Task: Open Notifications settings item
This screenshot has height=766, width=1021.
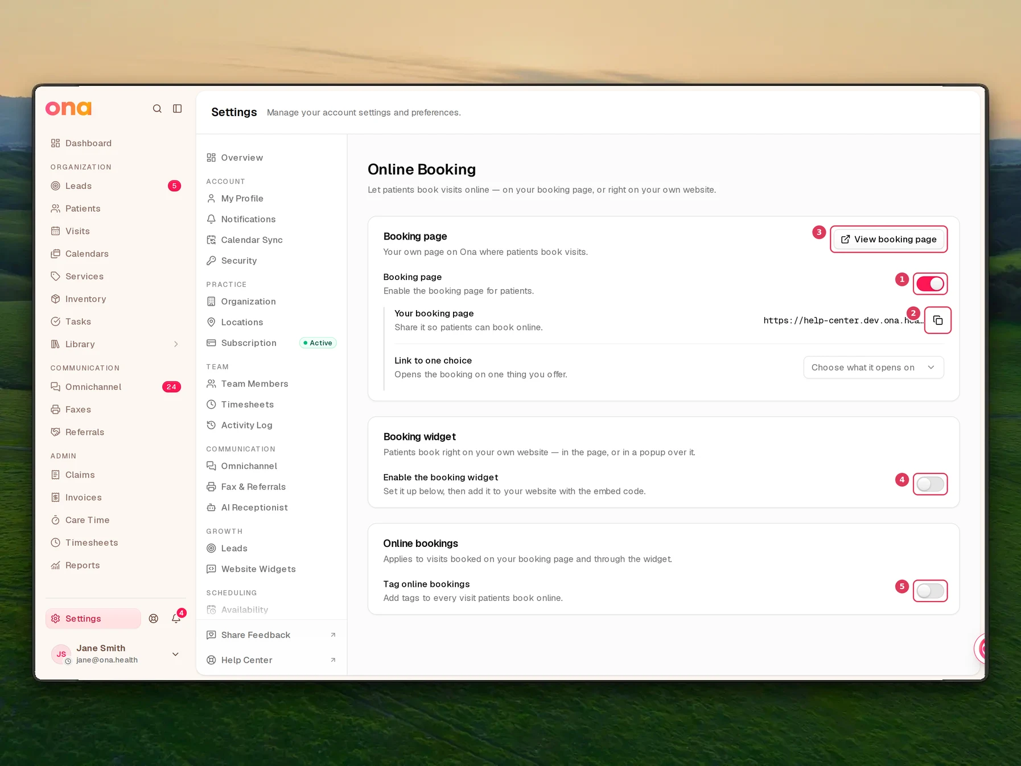Action: click(271, 219)
